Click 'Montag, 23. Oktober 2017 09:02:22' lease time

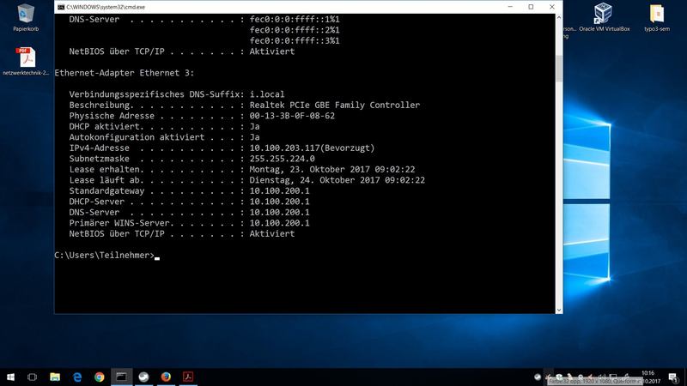click(332, 169)
